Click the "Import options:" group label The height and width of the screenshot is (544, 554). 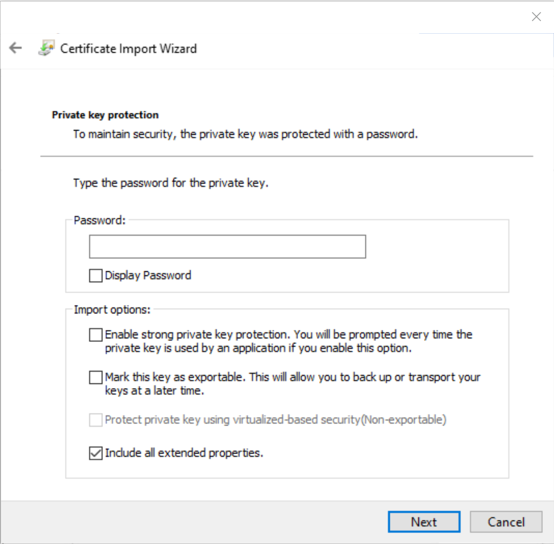coord(112,310)
